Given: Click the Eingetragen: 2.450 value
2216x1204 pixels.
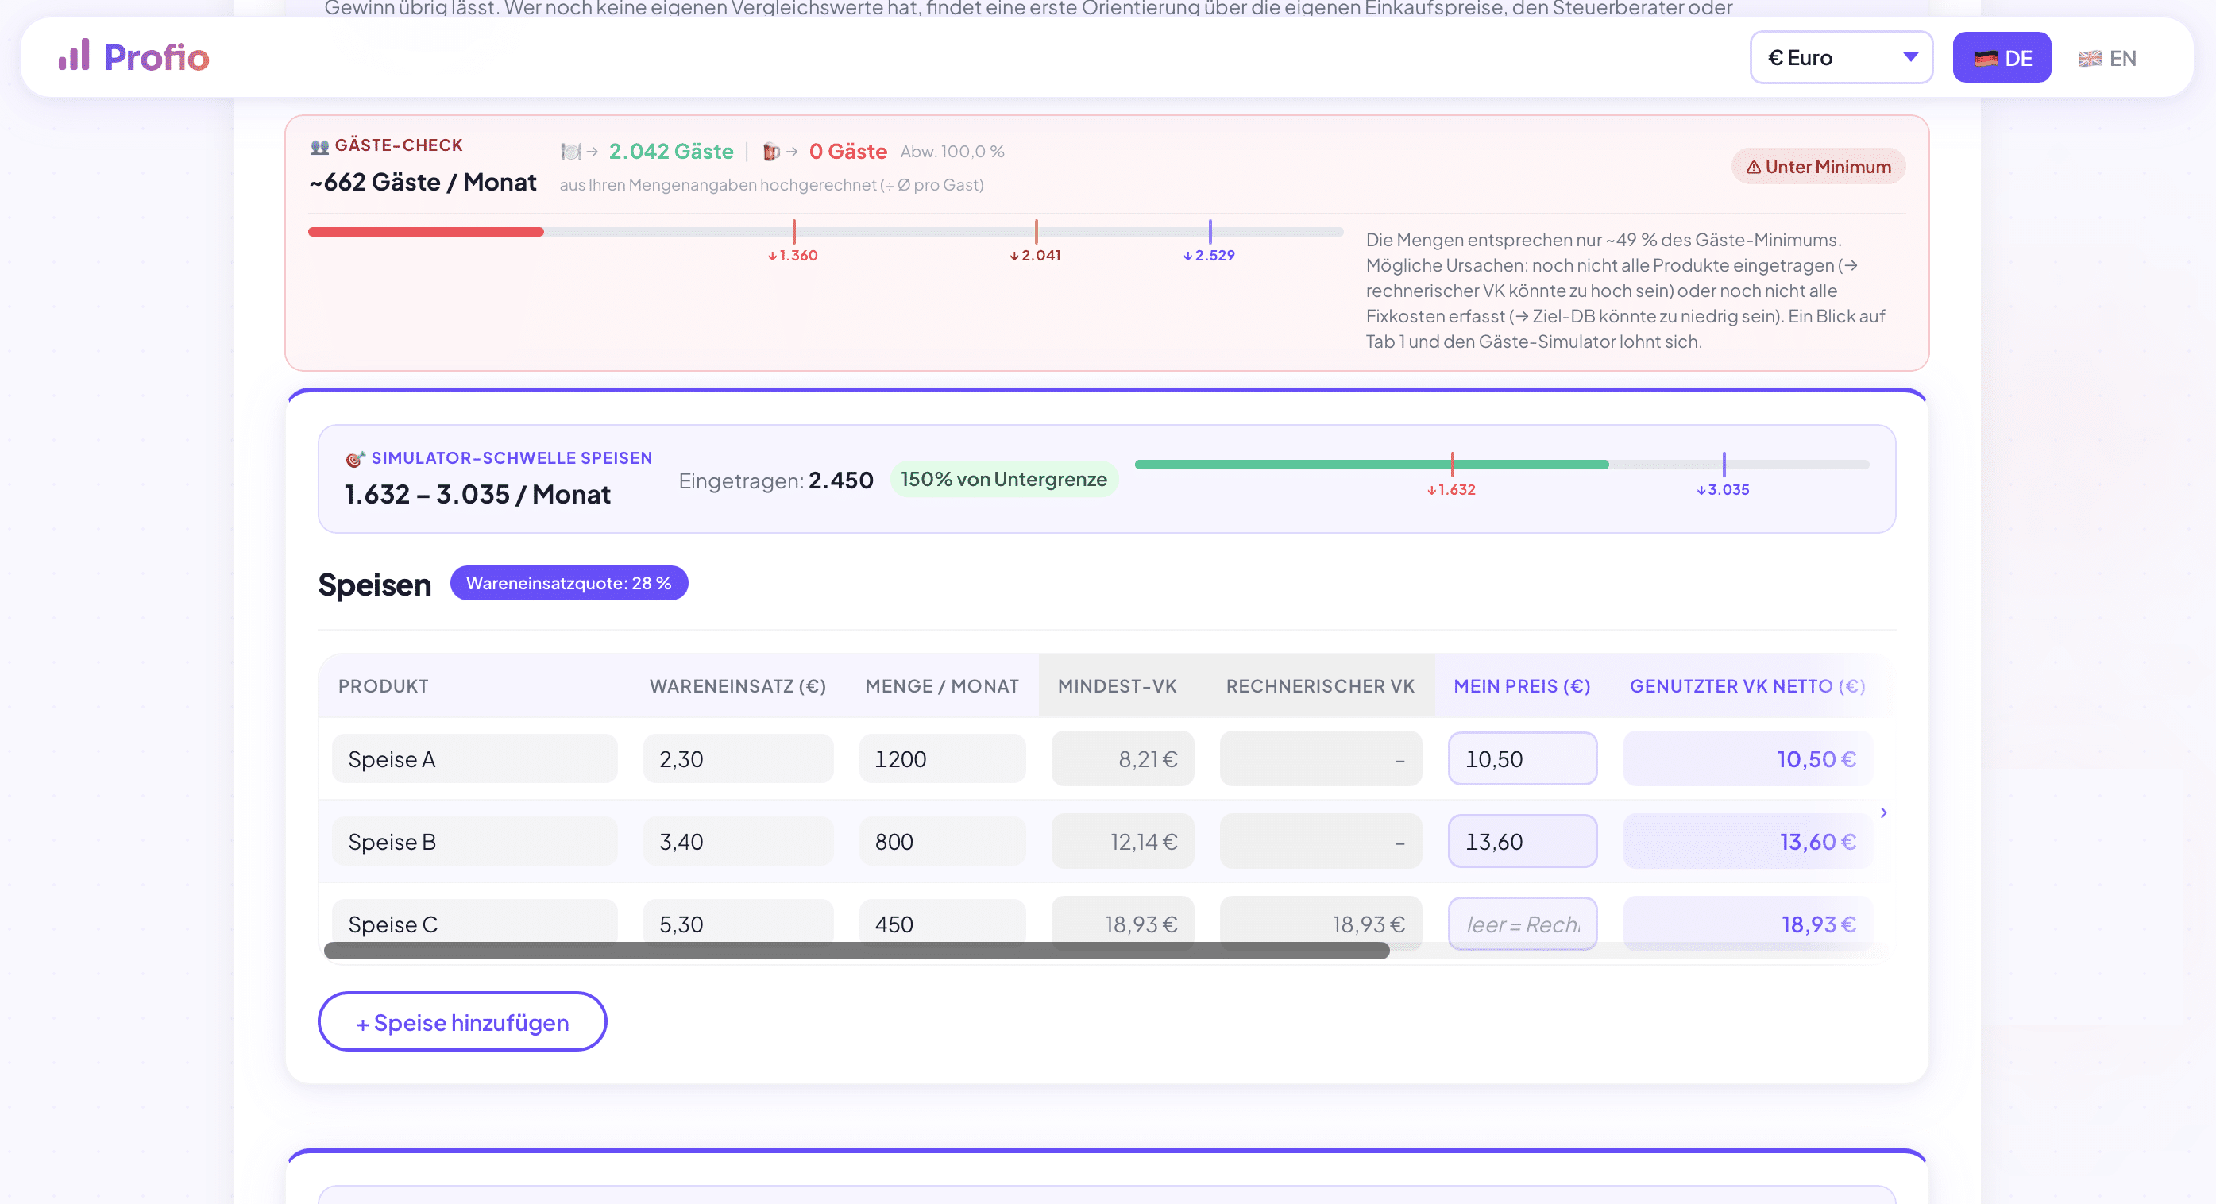Looking at the screenshot, I should pos(776,480).
